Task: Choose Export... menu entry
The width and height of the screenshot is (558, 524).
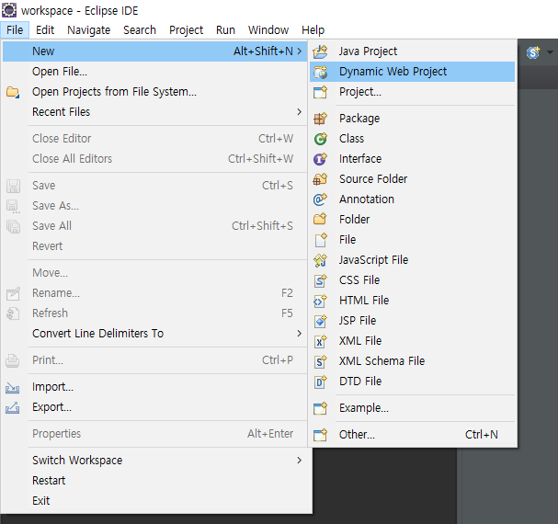Action: tap(154, 407)
